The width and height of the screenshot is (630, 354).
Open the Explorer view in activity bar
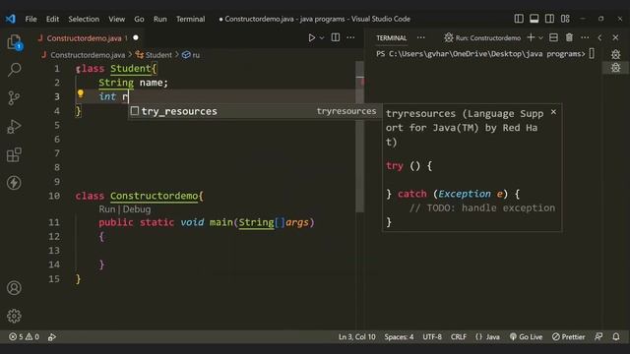(x=14, y=42)
